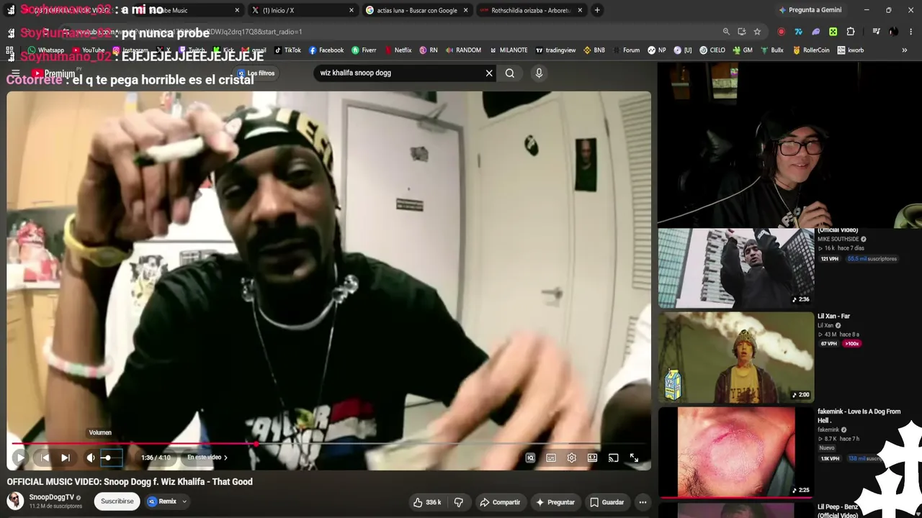The height and width of the screenshot is (518, 922).
Task: Open the SnoopDoggTV channel name link
Action: 52,497
